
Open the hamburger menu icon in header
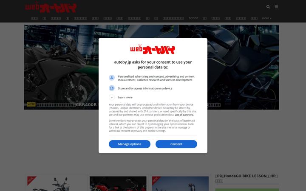(276, 7)
